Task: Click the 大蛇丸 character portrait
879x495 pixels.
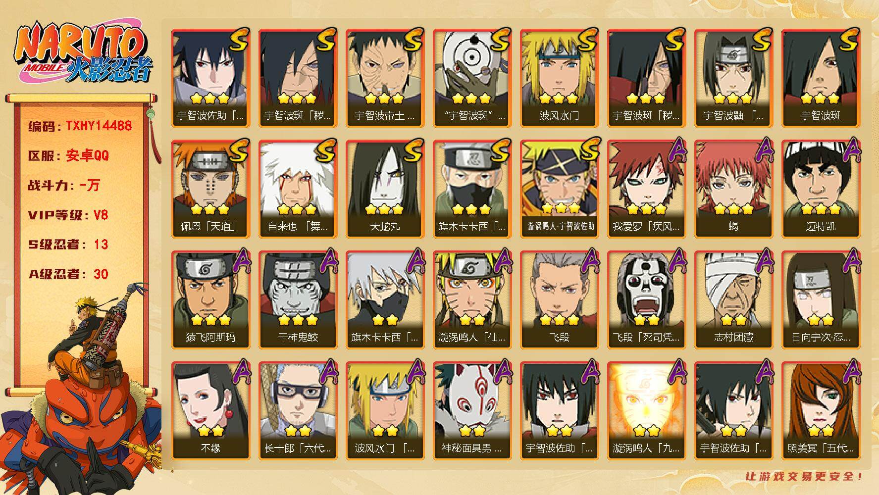Action: coord(385,189)
